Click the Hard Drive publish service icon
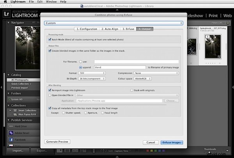This screenshot has height=158, width=234. pyautogui.click(x=11, y=127)
